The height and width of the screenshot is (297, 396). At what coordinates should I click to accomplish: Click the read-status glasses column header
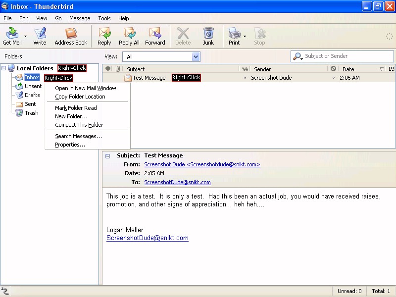tap(245, 69)
